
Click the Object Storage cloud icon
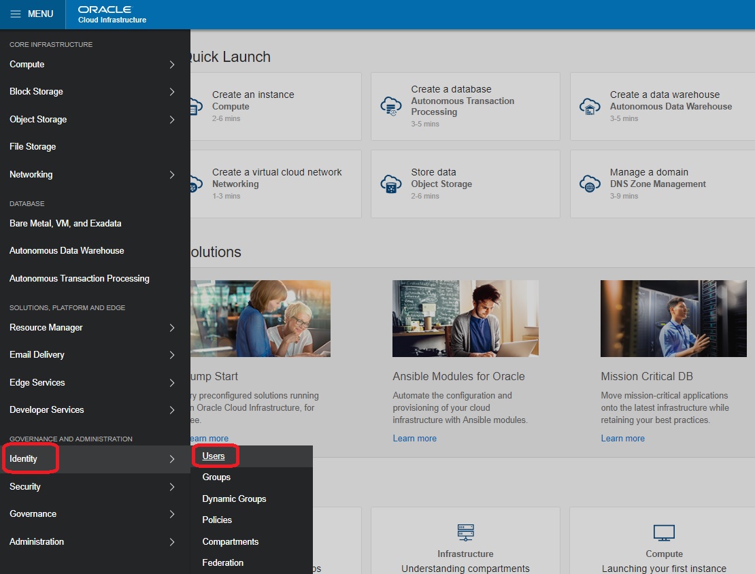390,184
